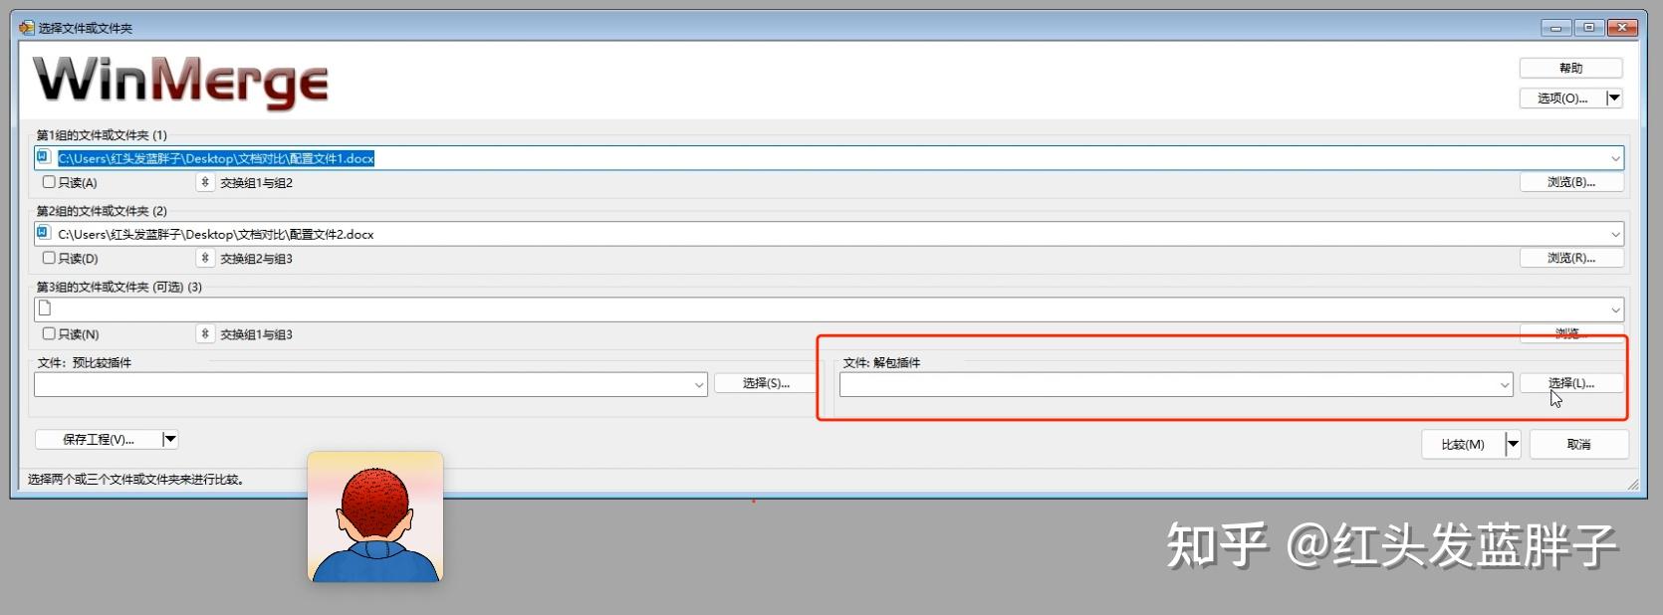
Task: Enable the 只读(D) read-only checkbox
Action: [x=49, y=258]
